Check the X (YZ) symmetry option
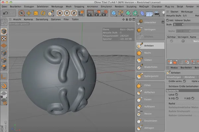Screen dimensions: 199x132 (177, 98)
